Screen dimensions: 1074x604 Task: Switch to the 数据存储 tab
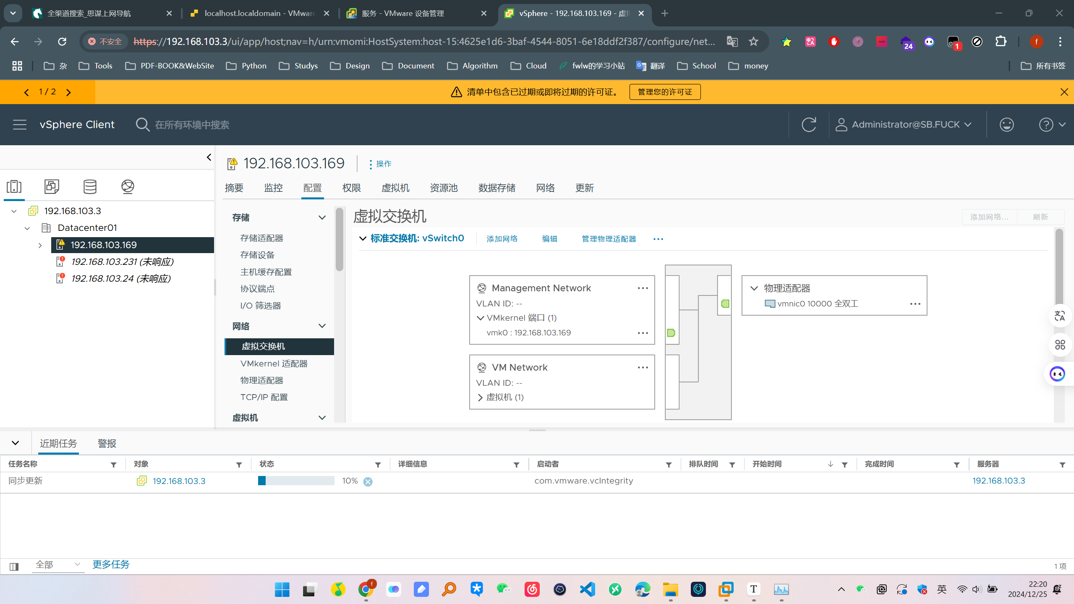pyautogui.click(x=497, y=188)
